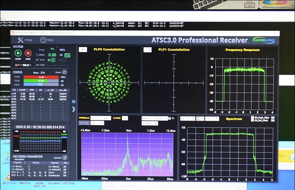Click the Reset refresh icon in STATUS
Screen dimensions: 295x190
[64, 72]
